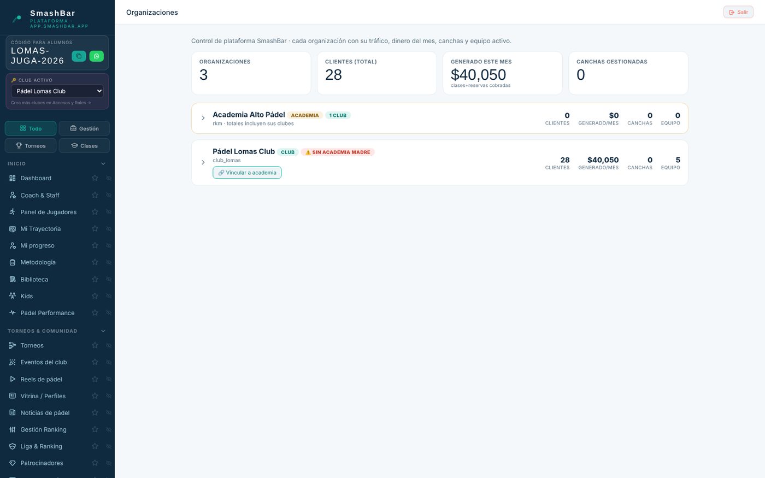Star the Dashboard item as favorite
Image resolution: width=765 pixels, height=478 pixels.
[95, 178]
